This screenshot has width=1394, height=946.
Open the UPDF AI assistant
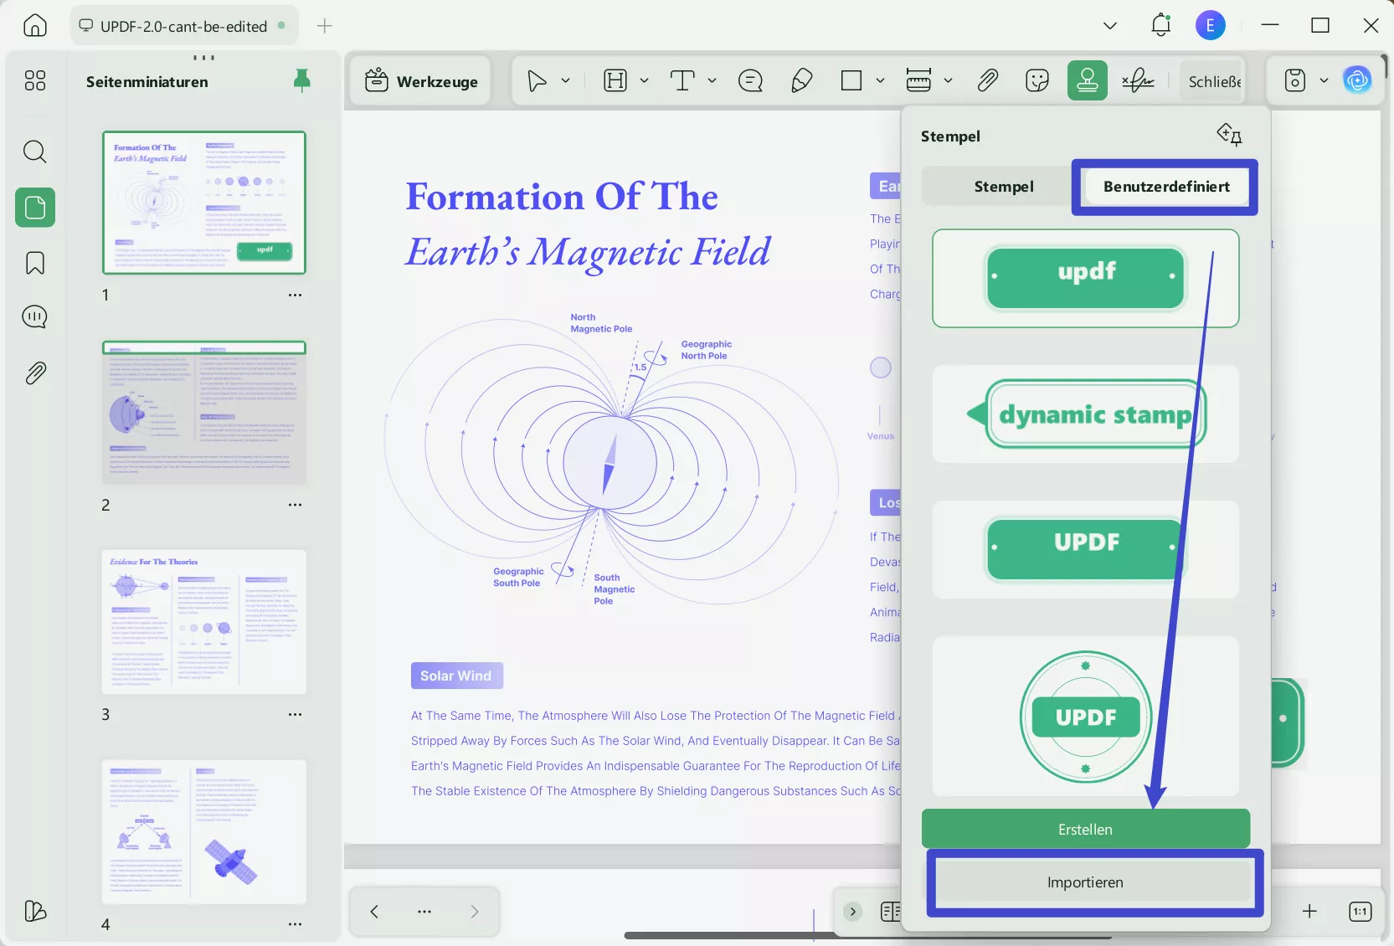(x=1357, y=81)
